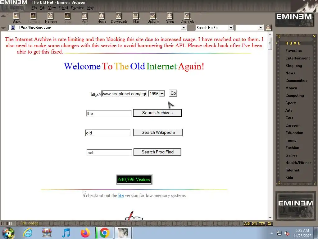The height and width of the screenshot is (239, 318).
Task: Click the volume muted tray icon
Action: (287, 233)
